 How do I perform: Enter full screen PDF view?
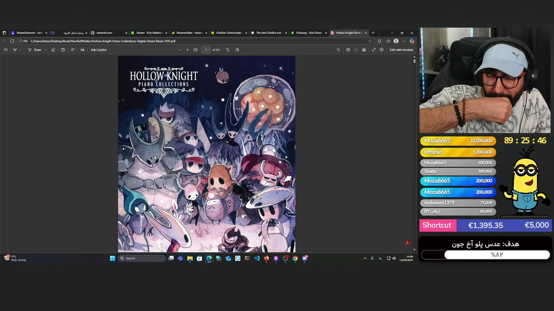point(374,50)
